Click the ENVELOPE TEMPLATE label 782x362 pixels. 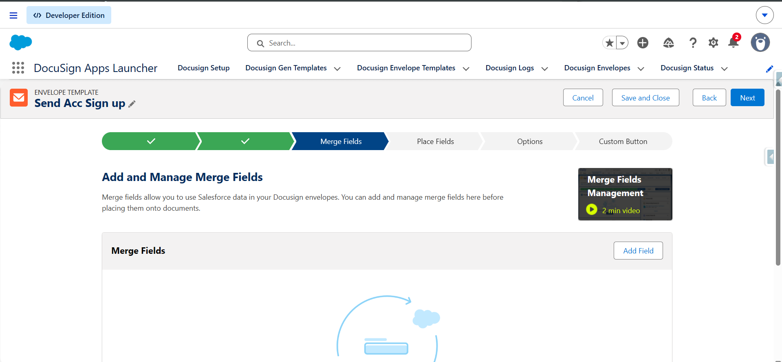tap(66, 92)
